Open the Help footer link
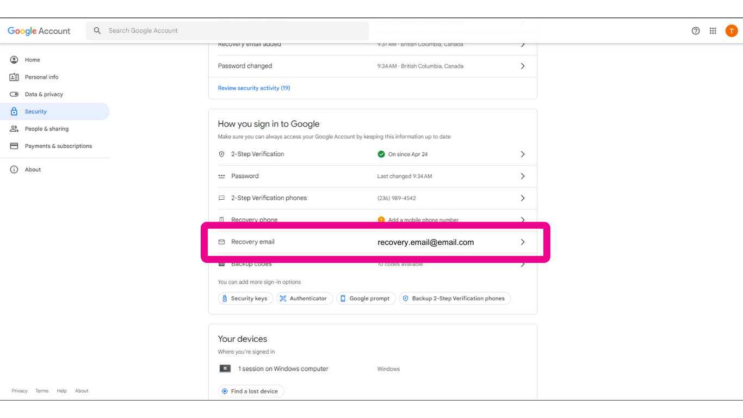The image size is (743, 418). click(x=62, y=391)
